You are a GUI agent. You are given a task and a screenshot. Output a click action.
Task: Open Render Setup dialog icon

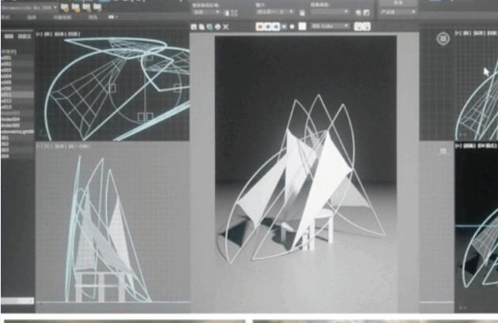358,13
